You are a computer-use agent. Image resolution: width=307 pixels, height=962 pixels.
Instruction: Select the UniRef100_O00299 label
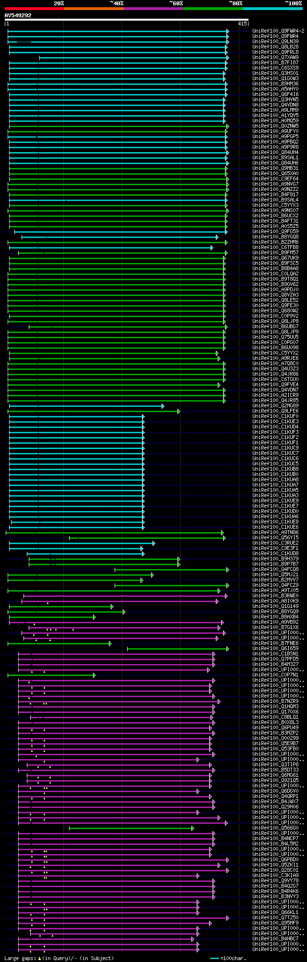[x=276, y=738]
